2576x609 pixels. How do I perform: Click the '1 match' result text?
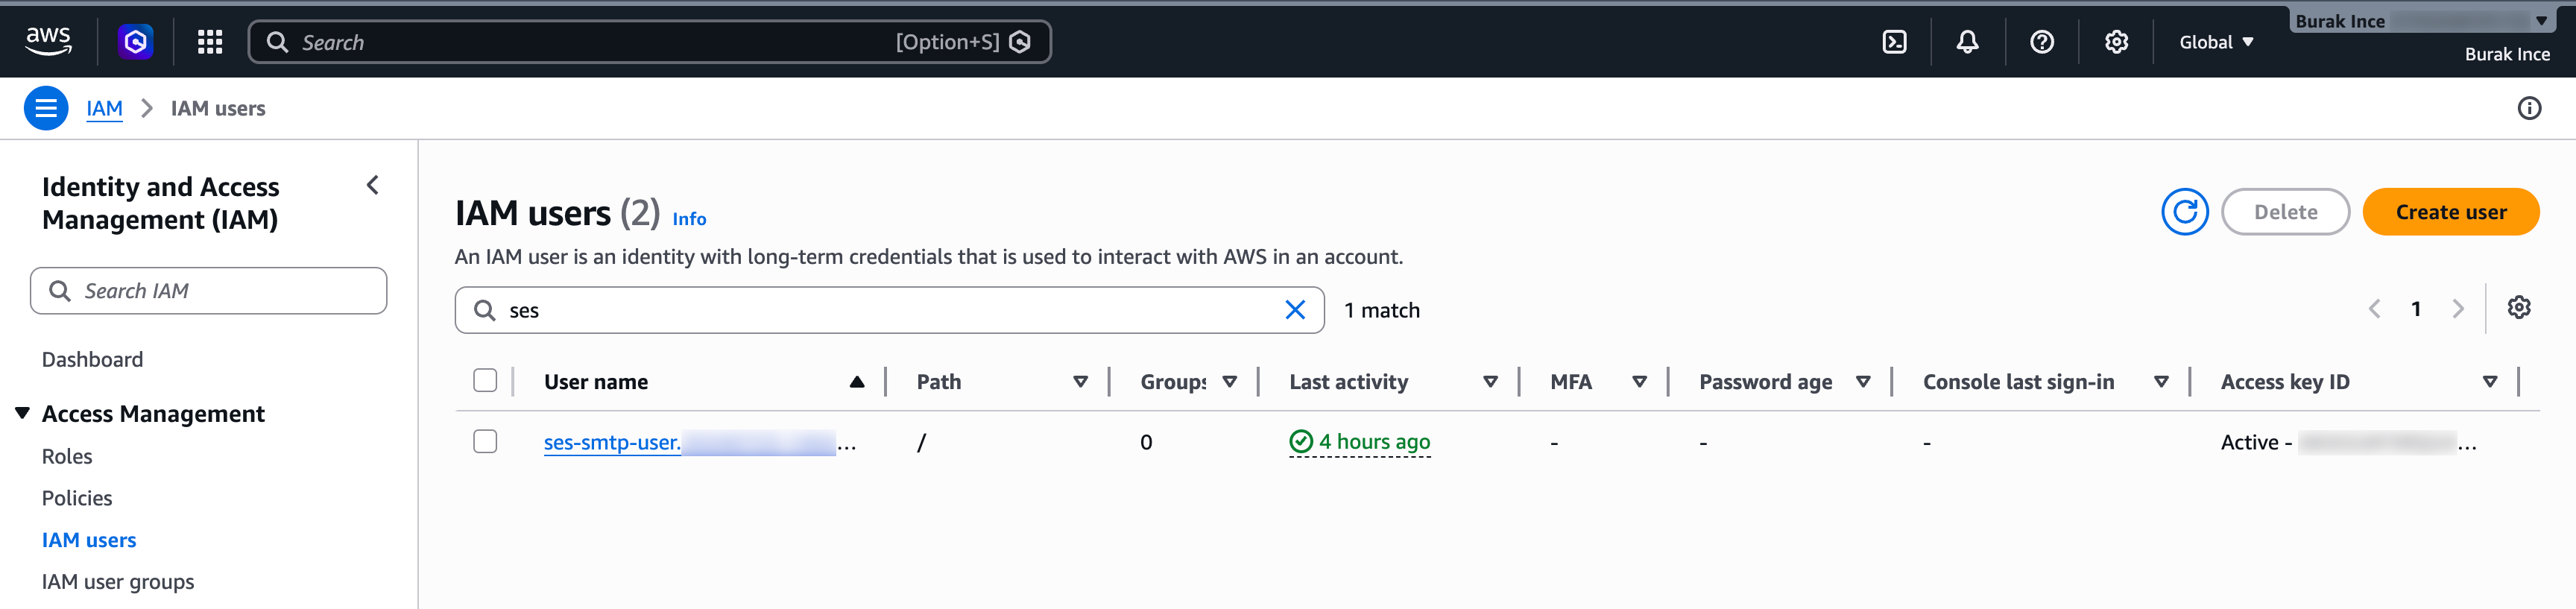click(1382, 311)
